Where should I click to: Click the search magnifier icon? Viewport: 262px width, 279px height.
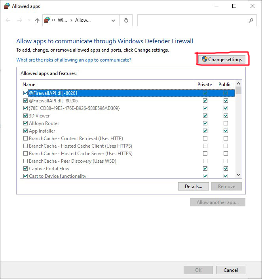coord(251,21)
